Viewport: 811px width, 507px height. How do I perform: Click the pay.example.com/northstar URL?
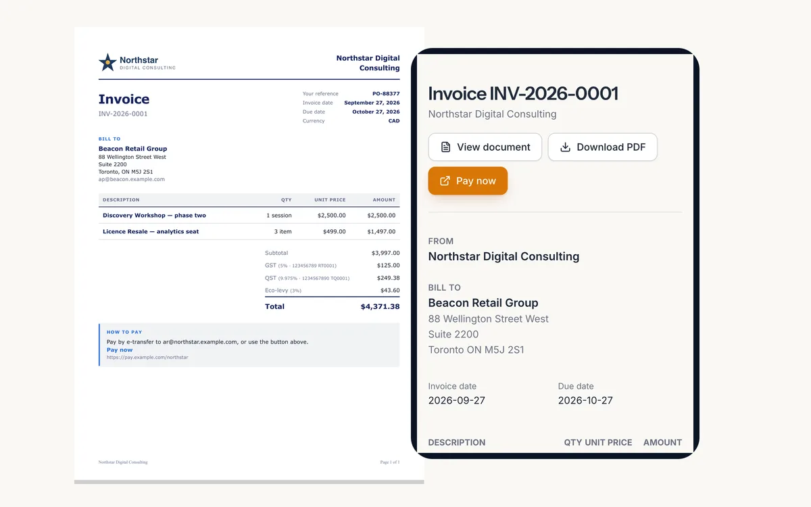[147, 357]
